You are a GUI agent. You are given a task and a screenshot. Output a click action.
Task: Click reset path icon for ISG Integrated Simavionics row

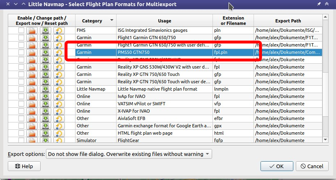coord(59,30)
